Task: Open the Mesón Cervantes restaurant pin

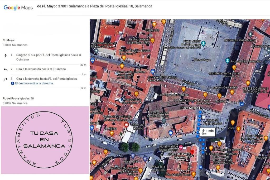Action: tap(232, 92)
